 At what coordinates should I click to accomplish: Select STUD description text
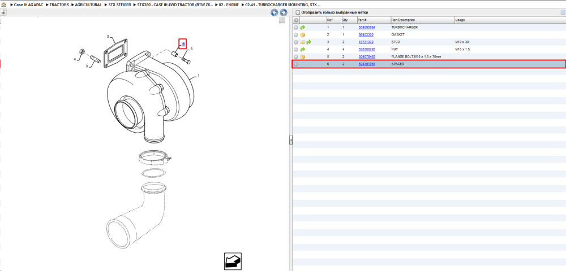tap(396, 42)
